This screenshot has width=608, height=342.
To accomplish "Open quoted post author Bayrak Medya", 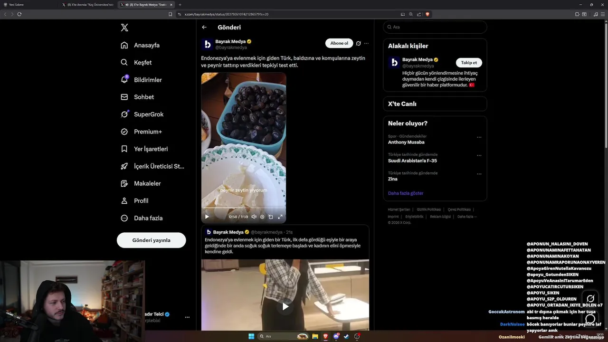I will click(228, 232).
